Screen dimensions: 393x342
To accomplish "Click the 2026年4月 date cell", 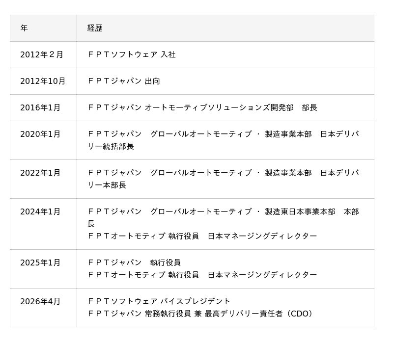I will coord(40,301).
